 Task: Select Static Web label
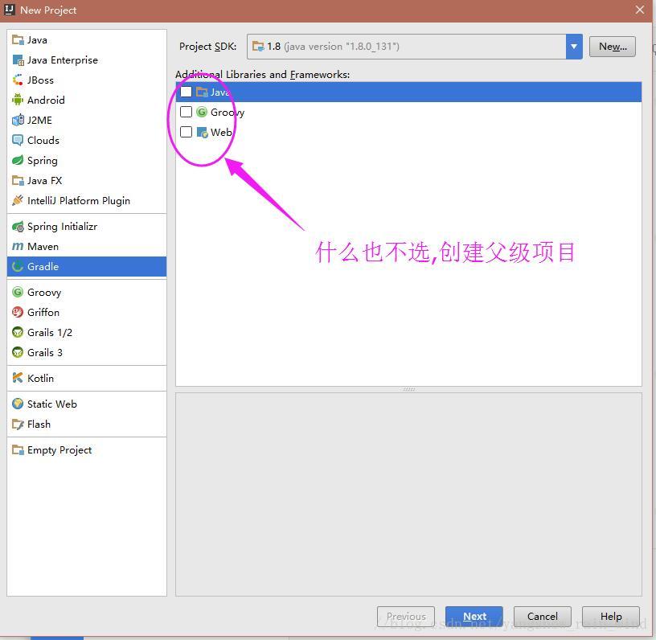52,404
